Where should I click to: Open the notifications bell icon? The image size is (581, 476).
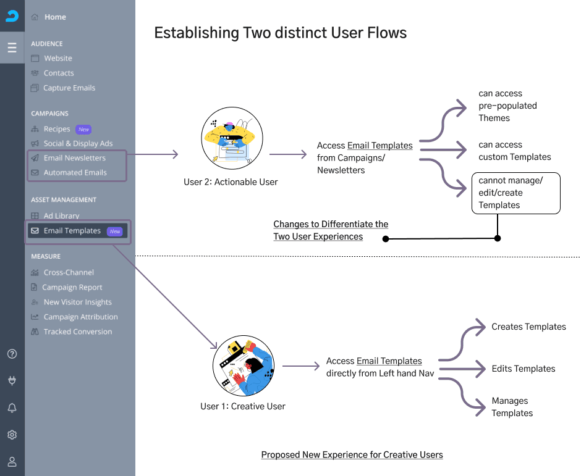pyautogui.click(x=12, y=407)
